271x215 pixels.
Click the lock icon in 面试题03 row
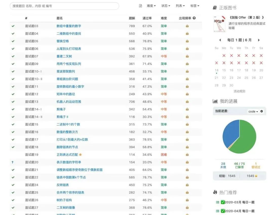coord(187,26)
